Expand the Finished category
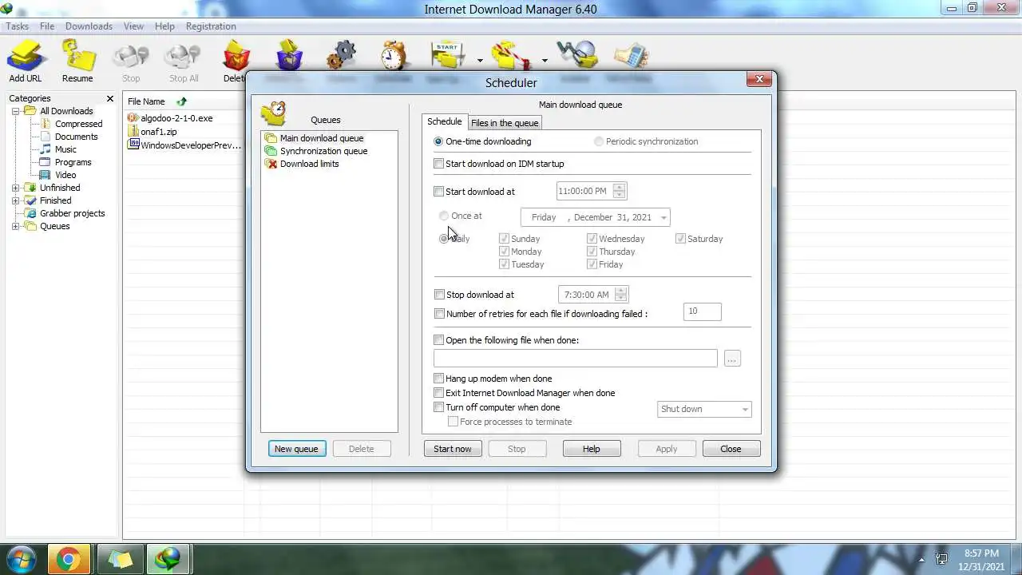The image size is (1022, 575). [15, 200]
